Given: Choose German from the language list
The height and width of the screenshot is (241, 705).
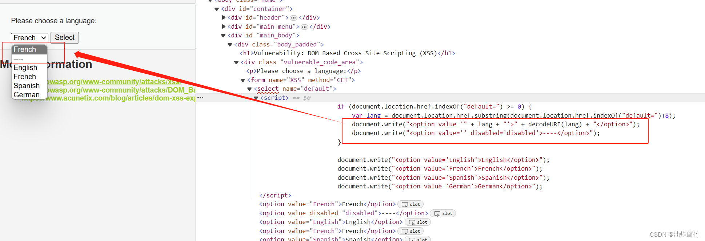Looking at the screenshot, I should tap(27, 95).
